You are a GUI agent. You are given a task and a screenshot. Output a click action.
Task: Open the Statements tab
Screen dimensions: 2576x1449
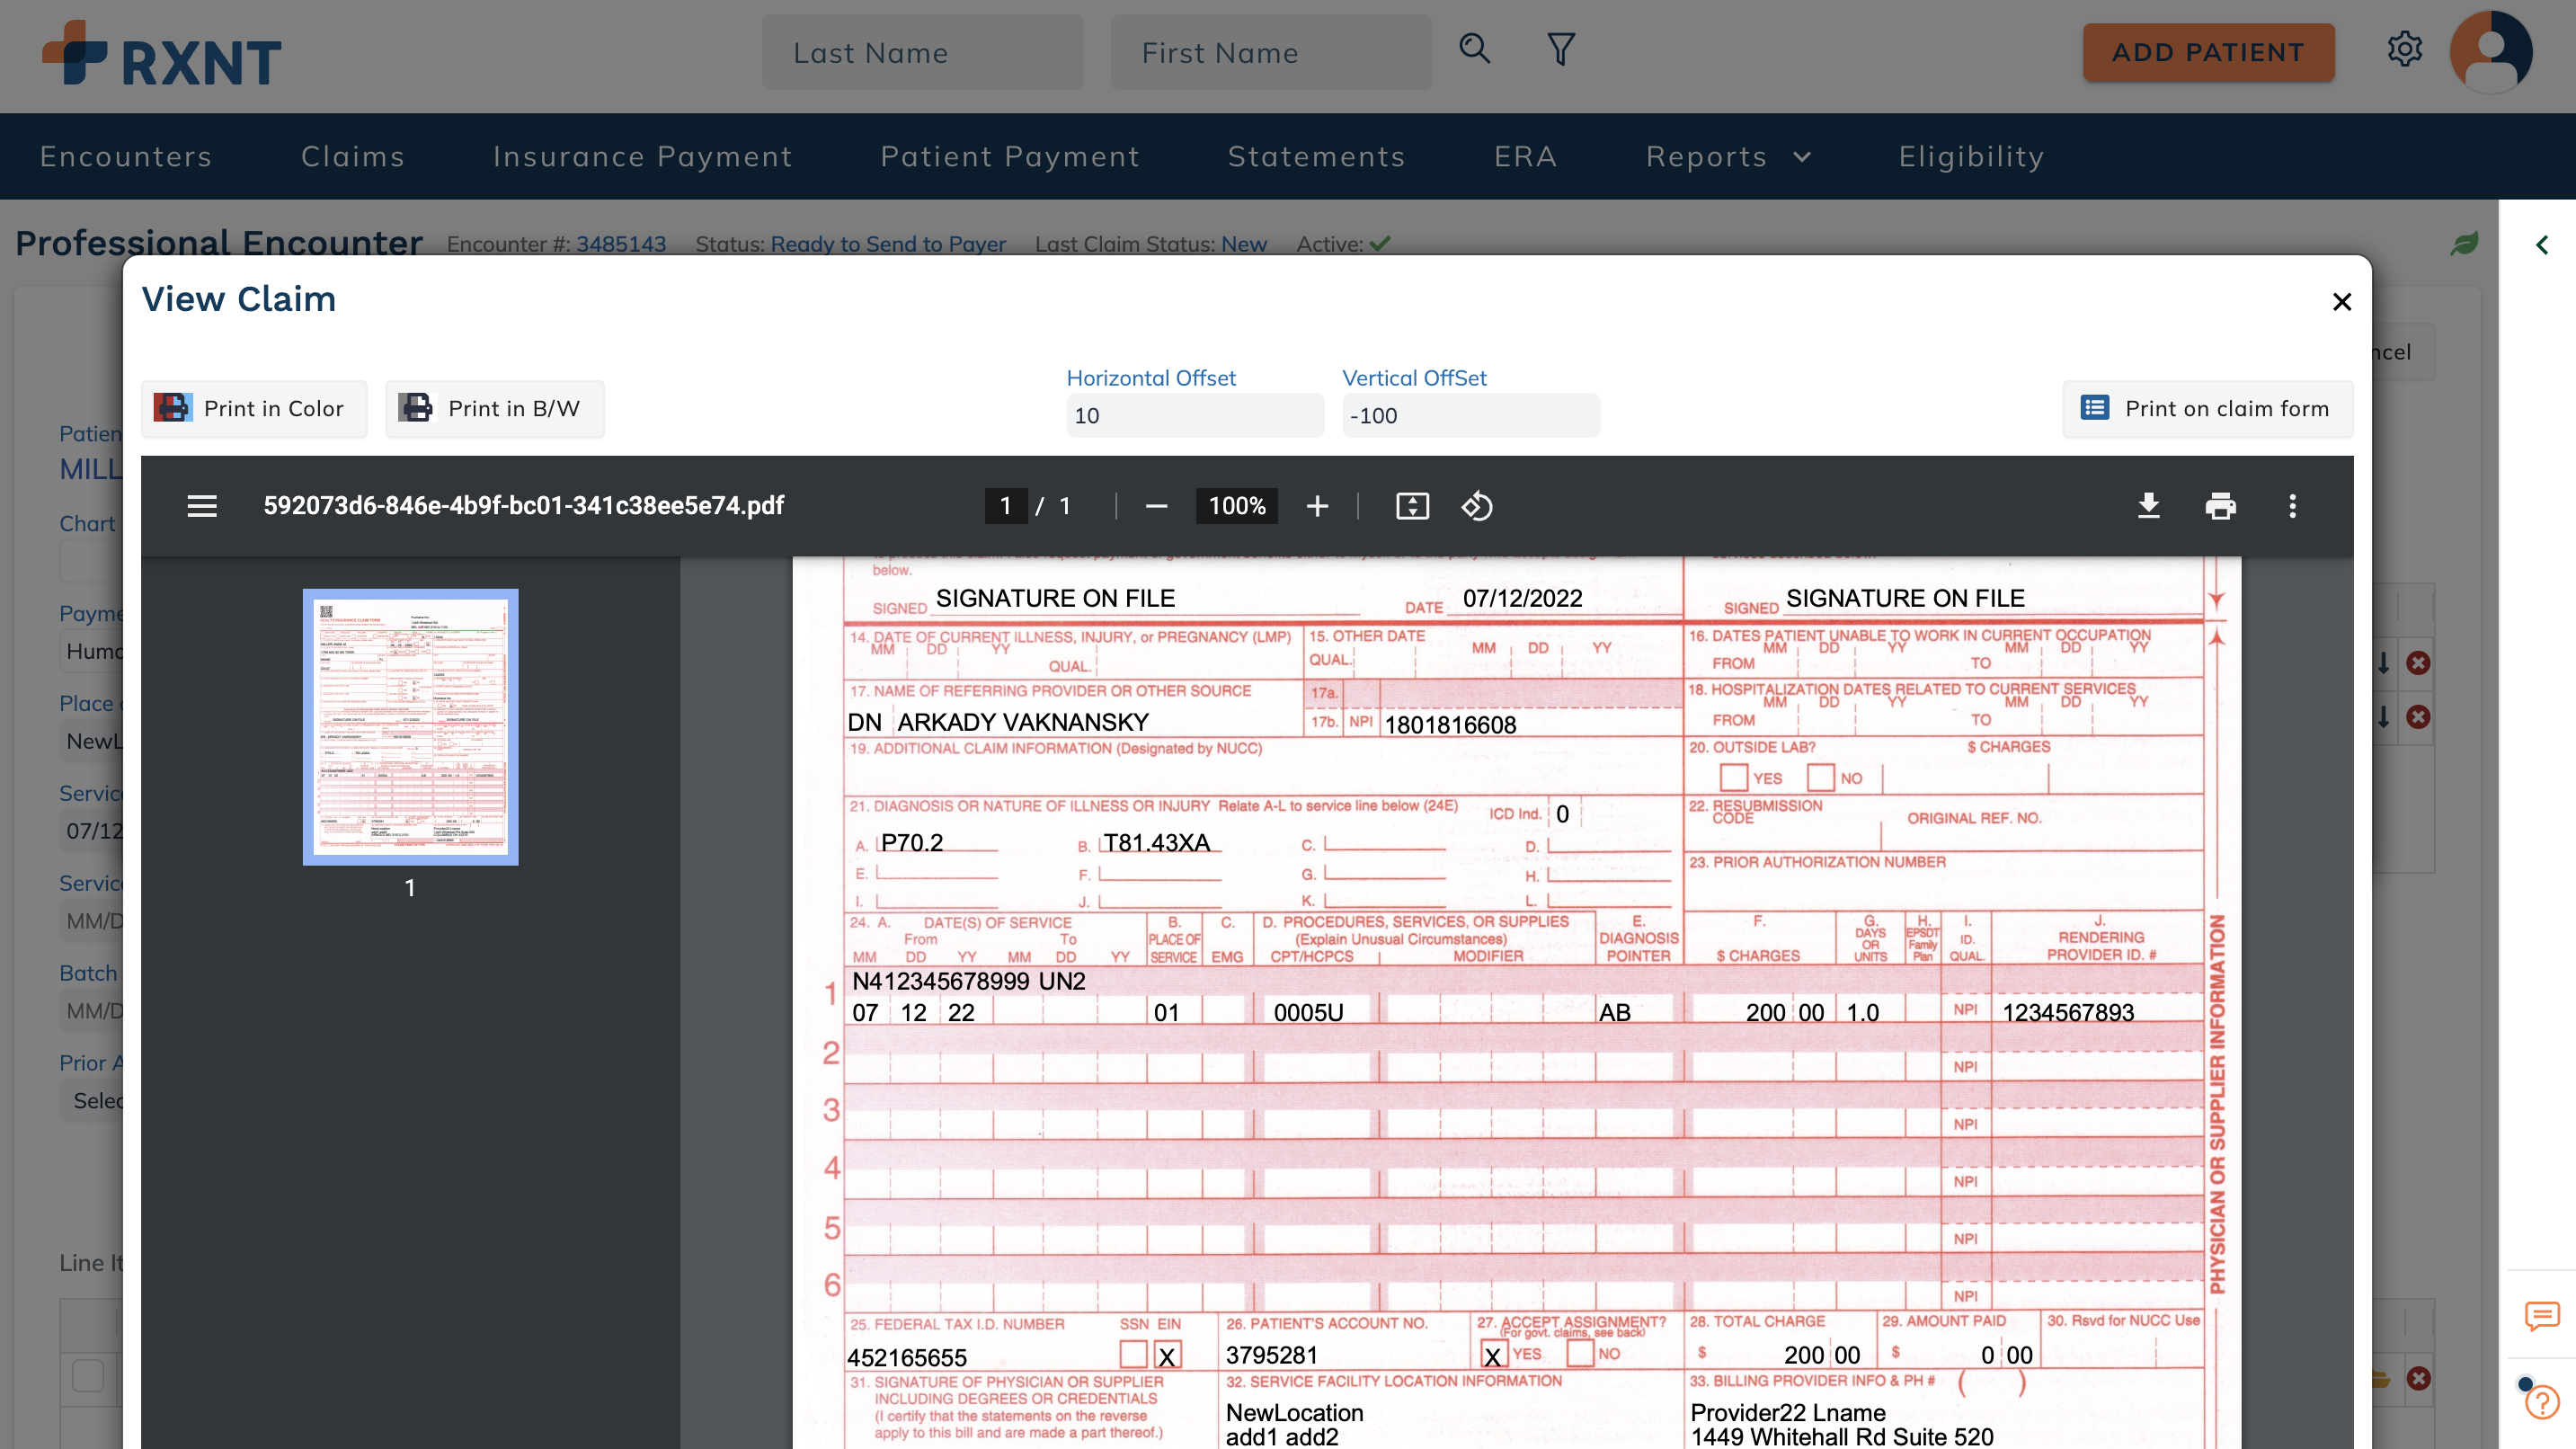(x=1316, y=156)
